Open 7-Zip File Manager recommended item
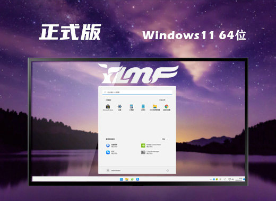The image size is (276, 201). coord(150,152)
